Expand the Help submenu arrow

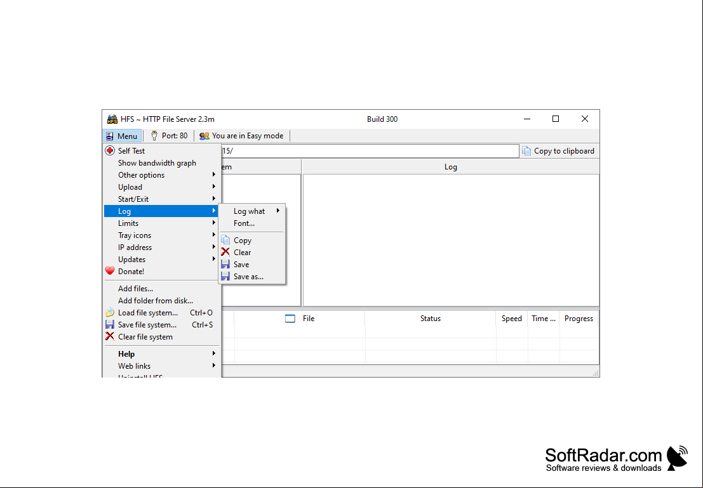pyautogui.click(x=214, y=353)
